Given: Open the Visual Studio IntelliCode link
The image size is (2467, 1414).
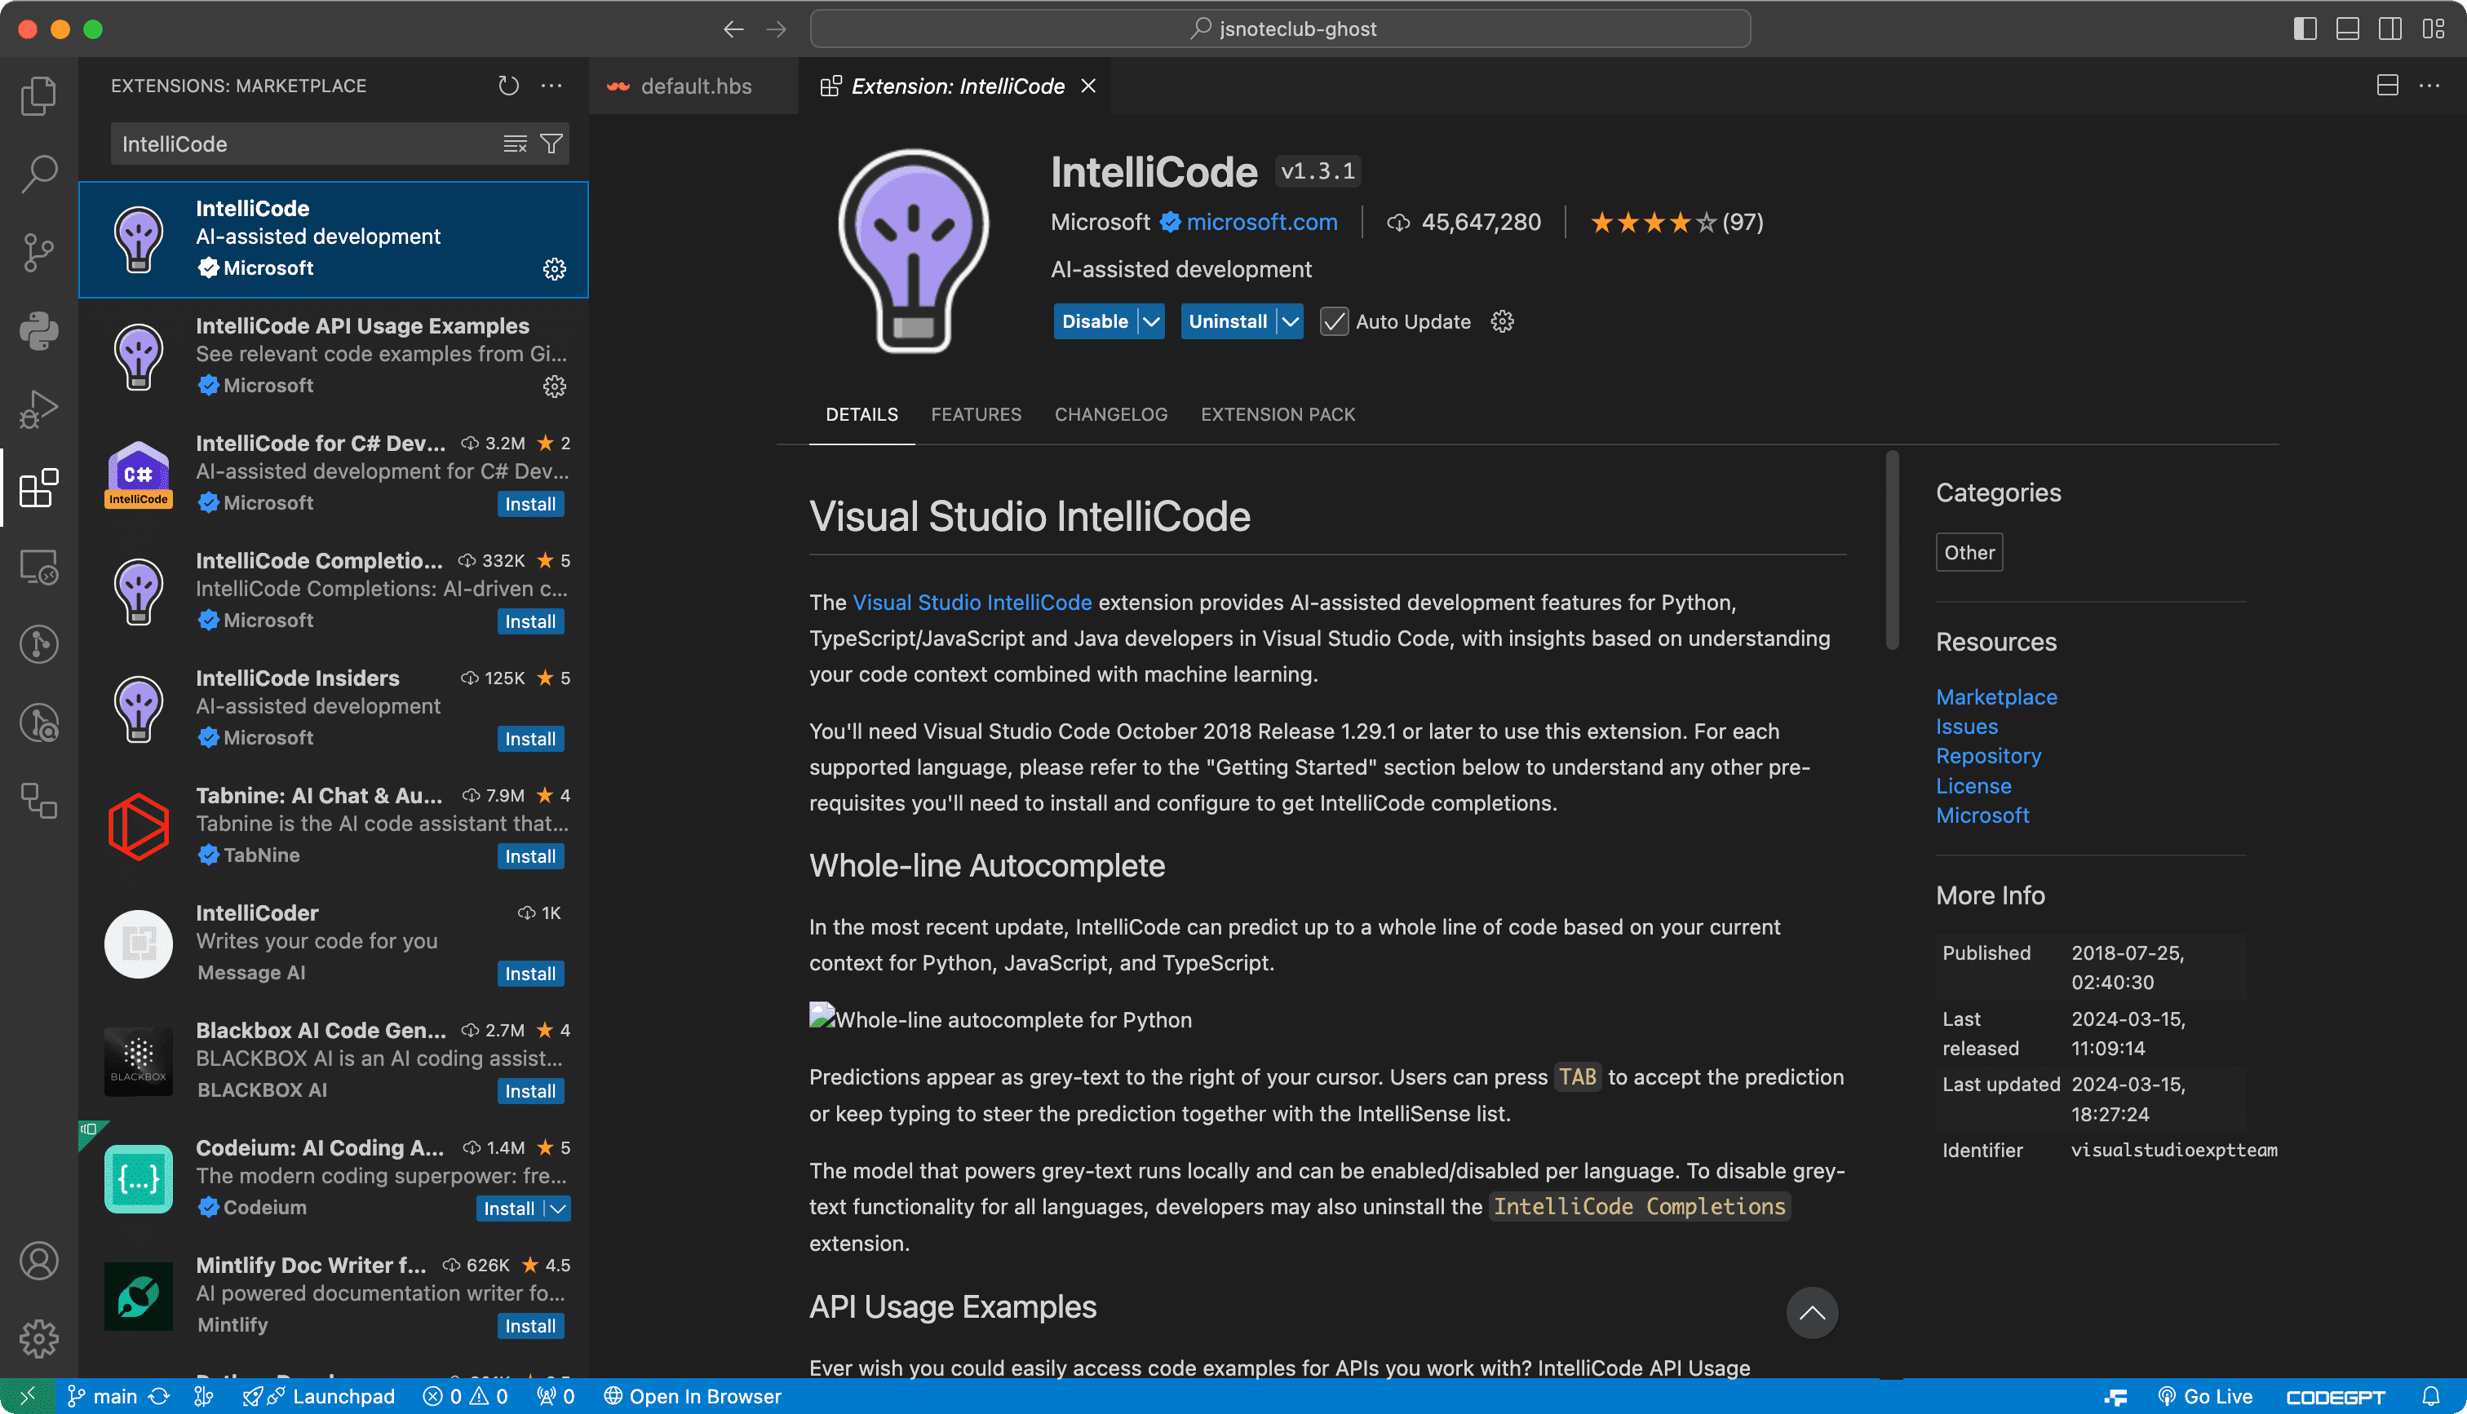Looking at the screenshot, I should coord(972,602).
